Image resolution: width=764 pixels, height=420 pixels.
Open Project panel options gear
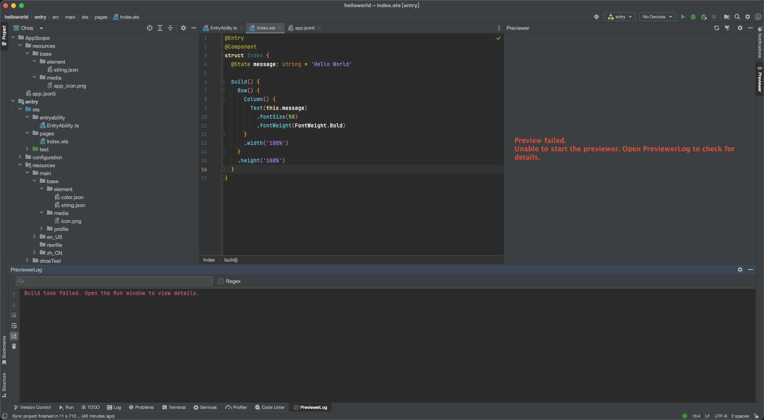[183, 28]
